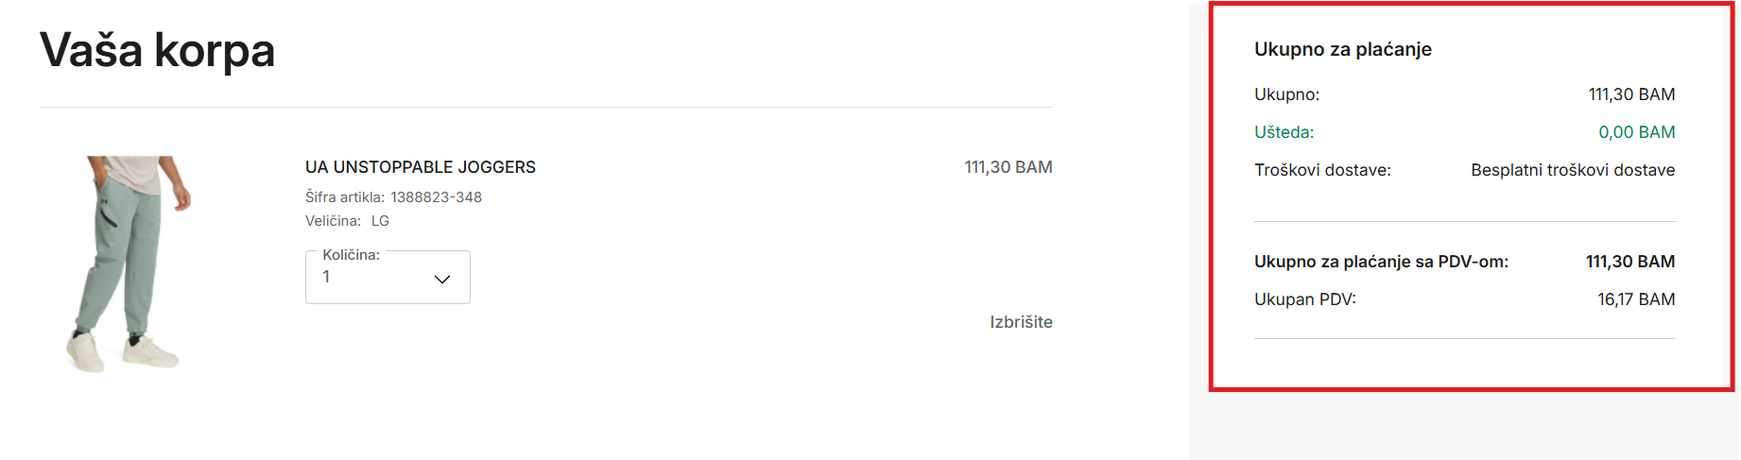Open the Količina quantity dropdown
This screenshot has width=1741, height=460.
click(387, 278)
